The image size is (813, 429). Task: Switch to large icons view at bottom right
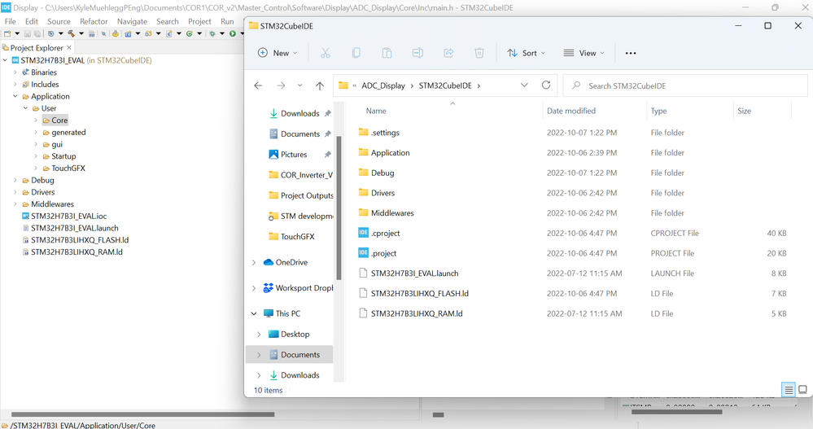(802, 390)
